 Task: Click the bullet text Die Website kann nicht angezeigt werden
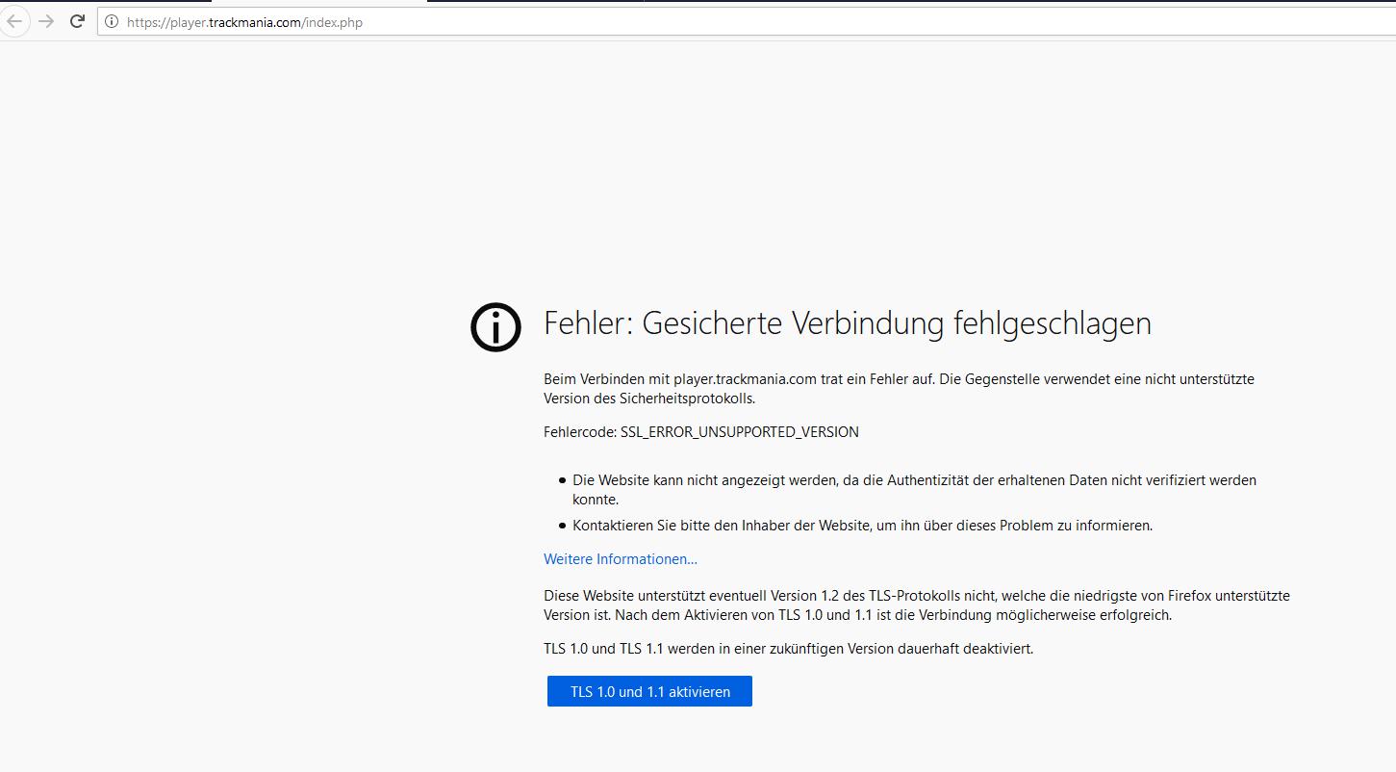914,489
